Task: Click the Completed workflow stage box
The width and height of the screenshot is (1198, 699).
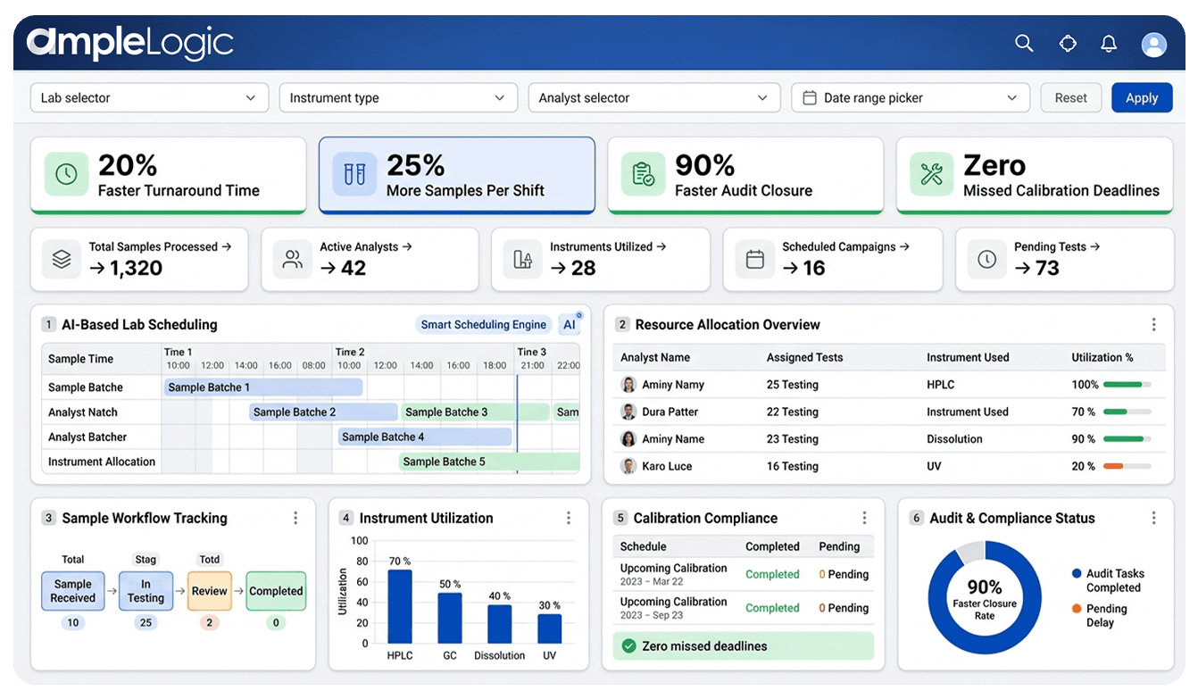Action: coord(276,591)
